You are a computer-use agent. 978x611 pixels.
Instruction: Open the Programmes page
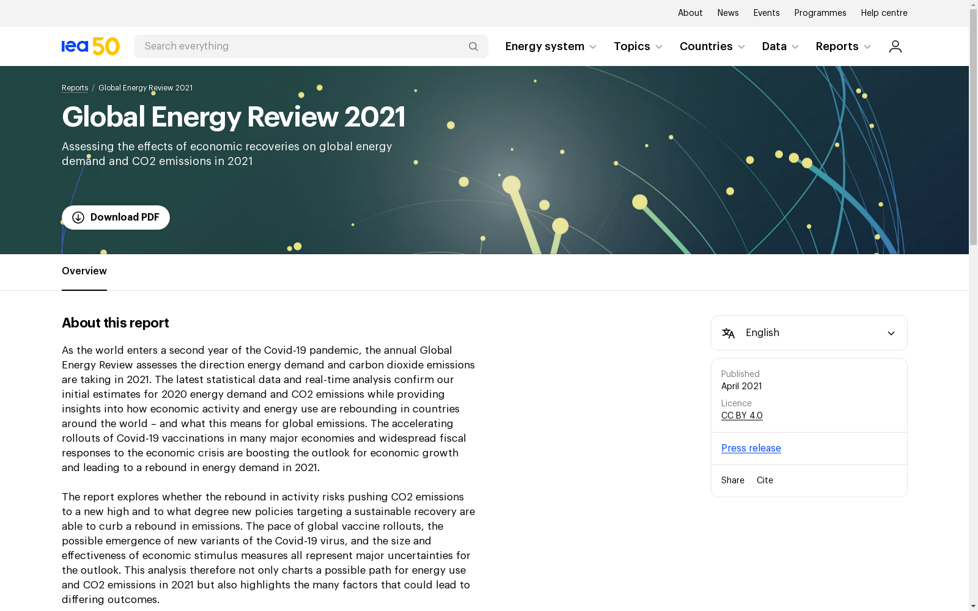click(x=820, y=13)
